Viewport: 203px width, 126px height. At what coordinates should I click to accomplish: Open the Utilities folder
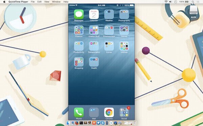click(x=124, y=46)
